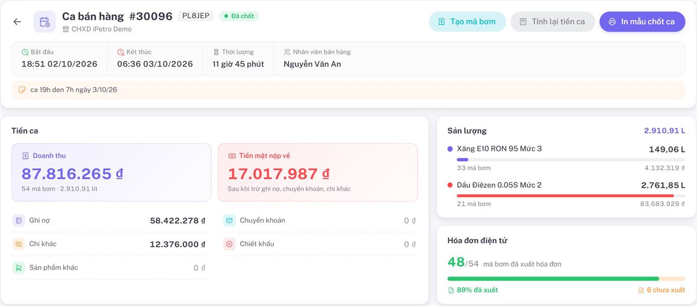Click the Ghi nợ ledger icon
697x306 pixels.
[x=19, y=221]
